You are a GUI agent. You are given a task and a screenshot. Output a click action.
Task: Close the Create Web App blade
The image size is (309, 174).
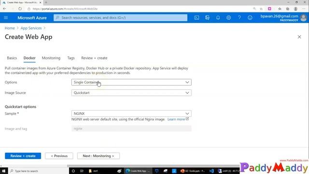(299, 37)
